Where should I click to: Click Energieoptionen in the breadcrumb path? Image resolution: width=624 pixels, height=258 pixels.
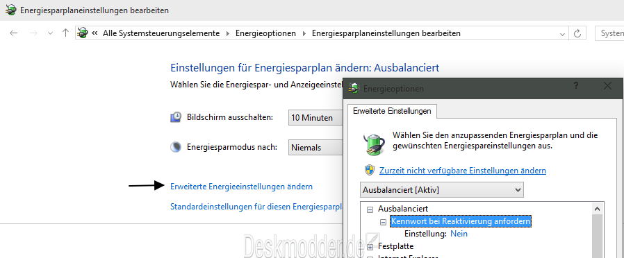click(x=265, y=33)
